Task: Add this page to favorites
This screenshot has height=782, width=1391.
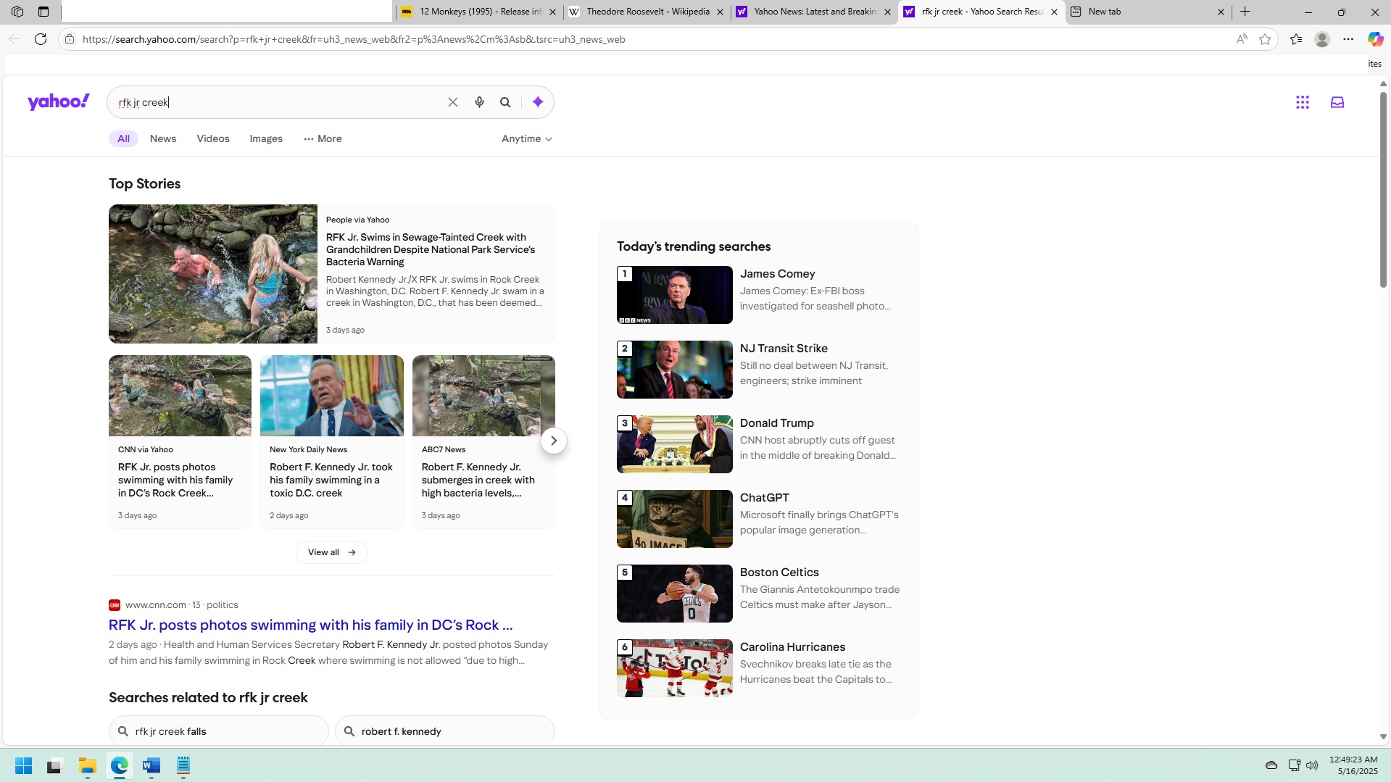Action: [x=1265, y=39]
